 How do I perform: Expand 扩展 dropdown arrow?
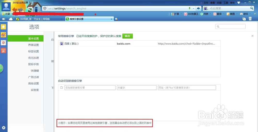point(181,14)
